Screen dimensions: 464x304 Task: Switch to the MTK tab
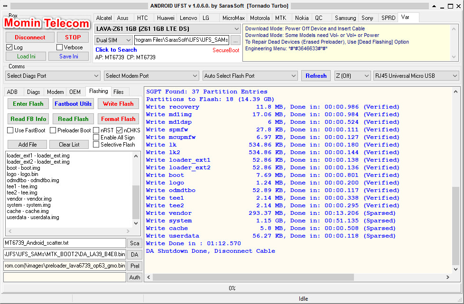(x=280, y=18)
